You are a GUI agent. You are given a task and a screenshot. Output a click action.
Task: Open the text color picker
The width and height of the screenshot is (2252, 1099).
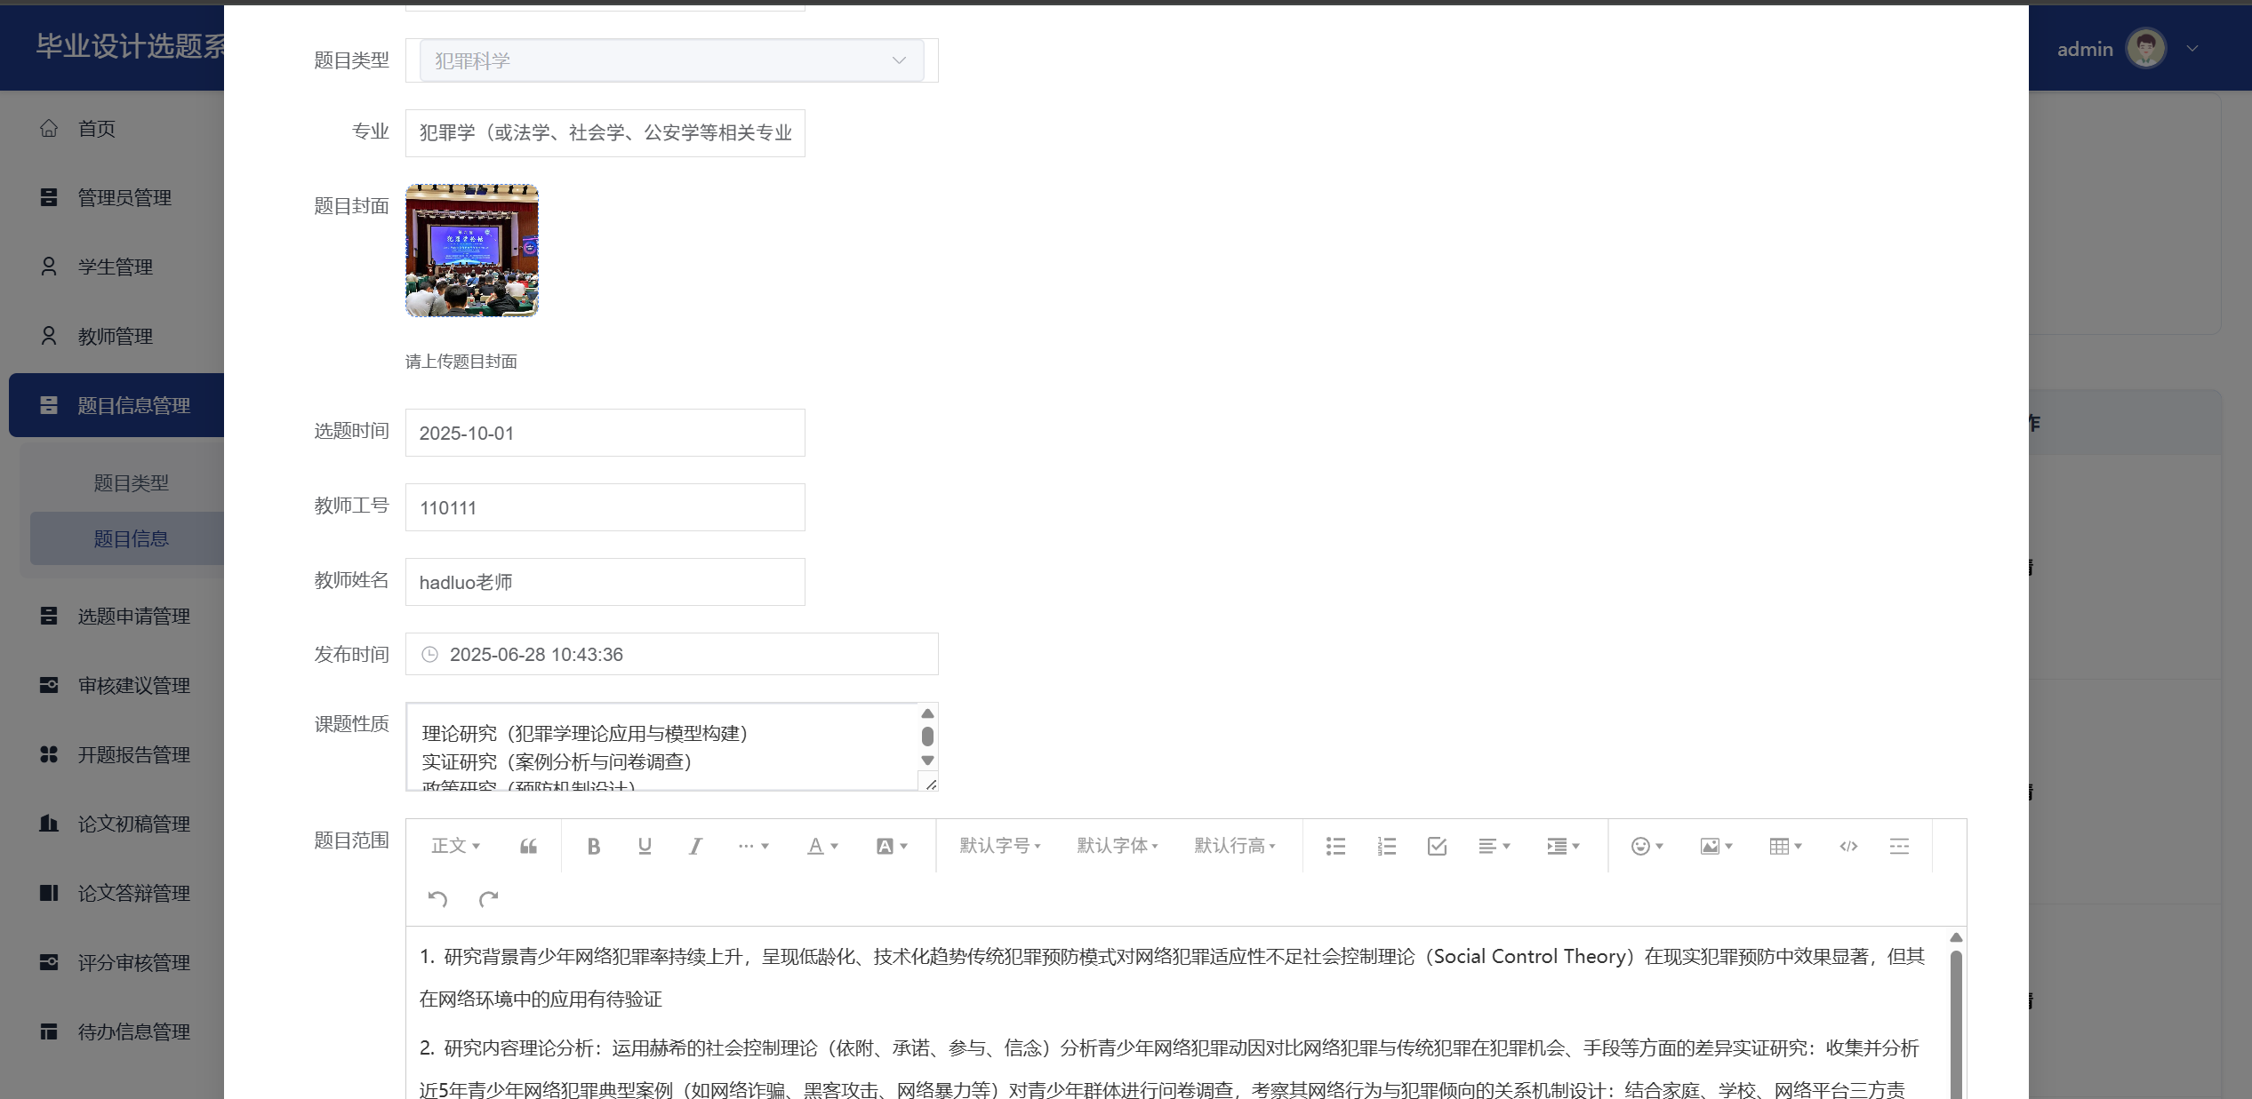[x=821, y=846]
